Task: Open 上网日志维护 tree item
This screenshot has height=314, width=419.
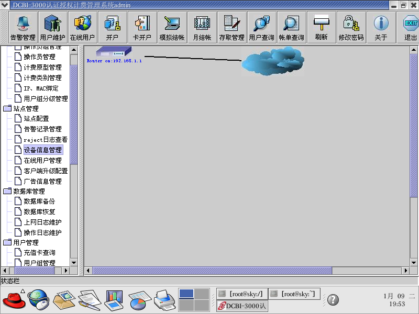Action: tap(42, 222)
